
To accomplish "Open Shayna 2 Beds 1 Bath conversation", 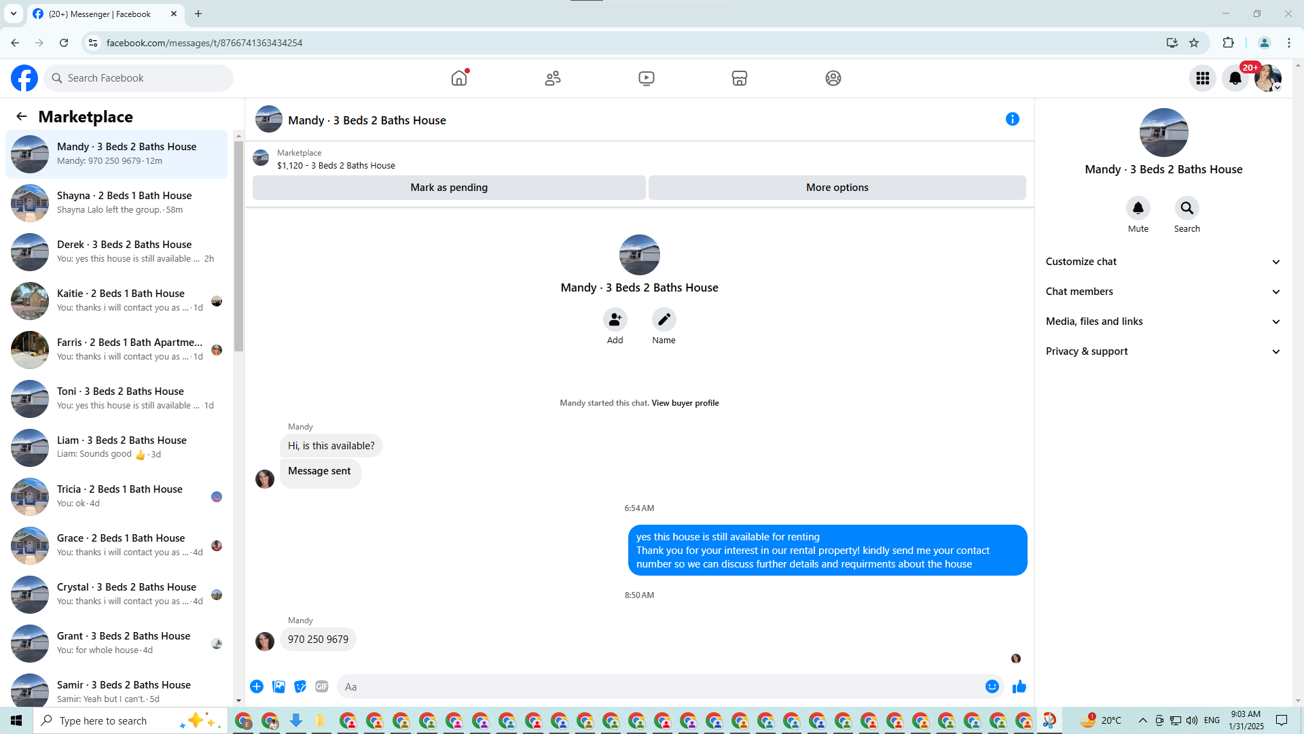I will coord(117,203).
